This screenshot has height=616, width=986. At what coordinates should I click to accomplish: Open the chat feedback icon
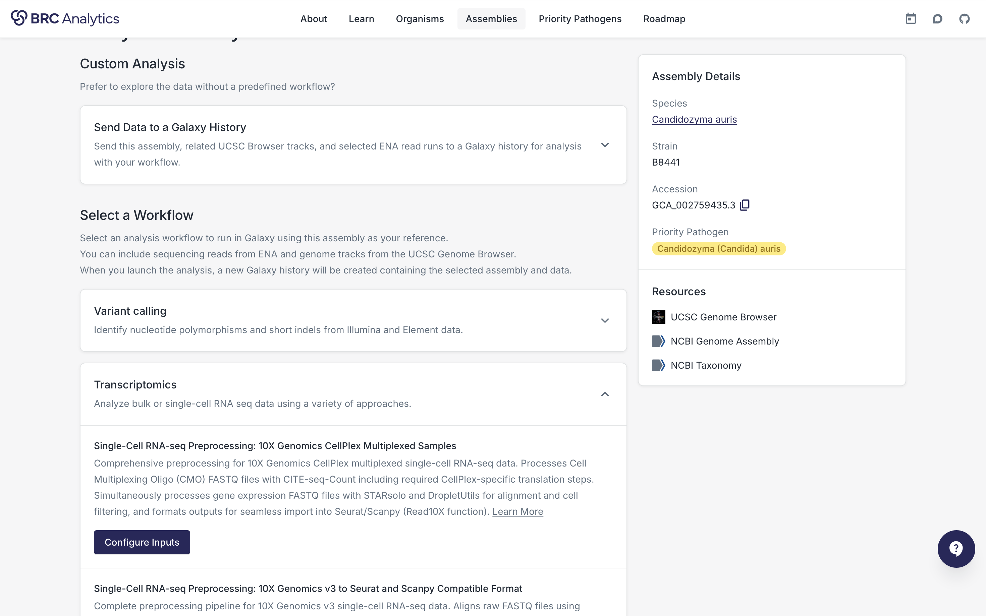[x=937, y=18]
